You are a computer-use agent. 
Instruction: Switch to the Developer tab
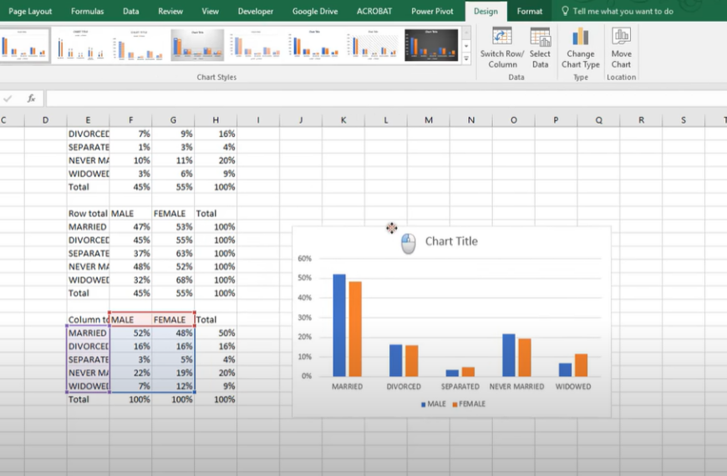pyautogui.click(x=256, y=11)
